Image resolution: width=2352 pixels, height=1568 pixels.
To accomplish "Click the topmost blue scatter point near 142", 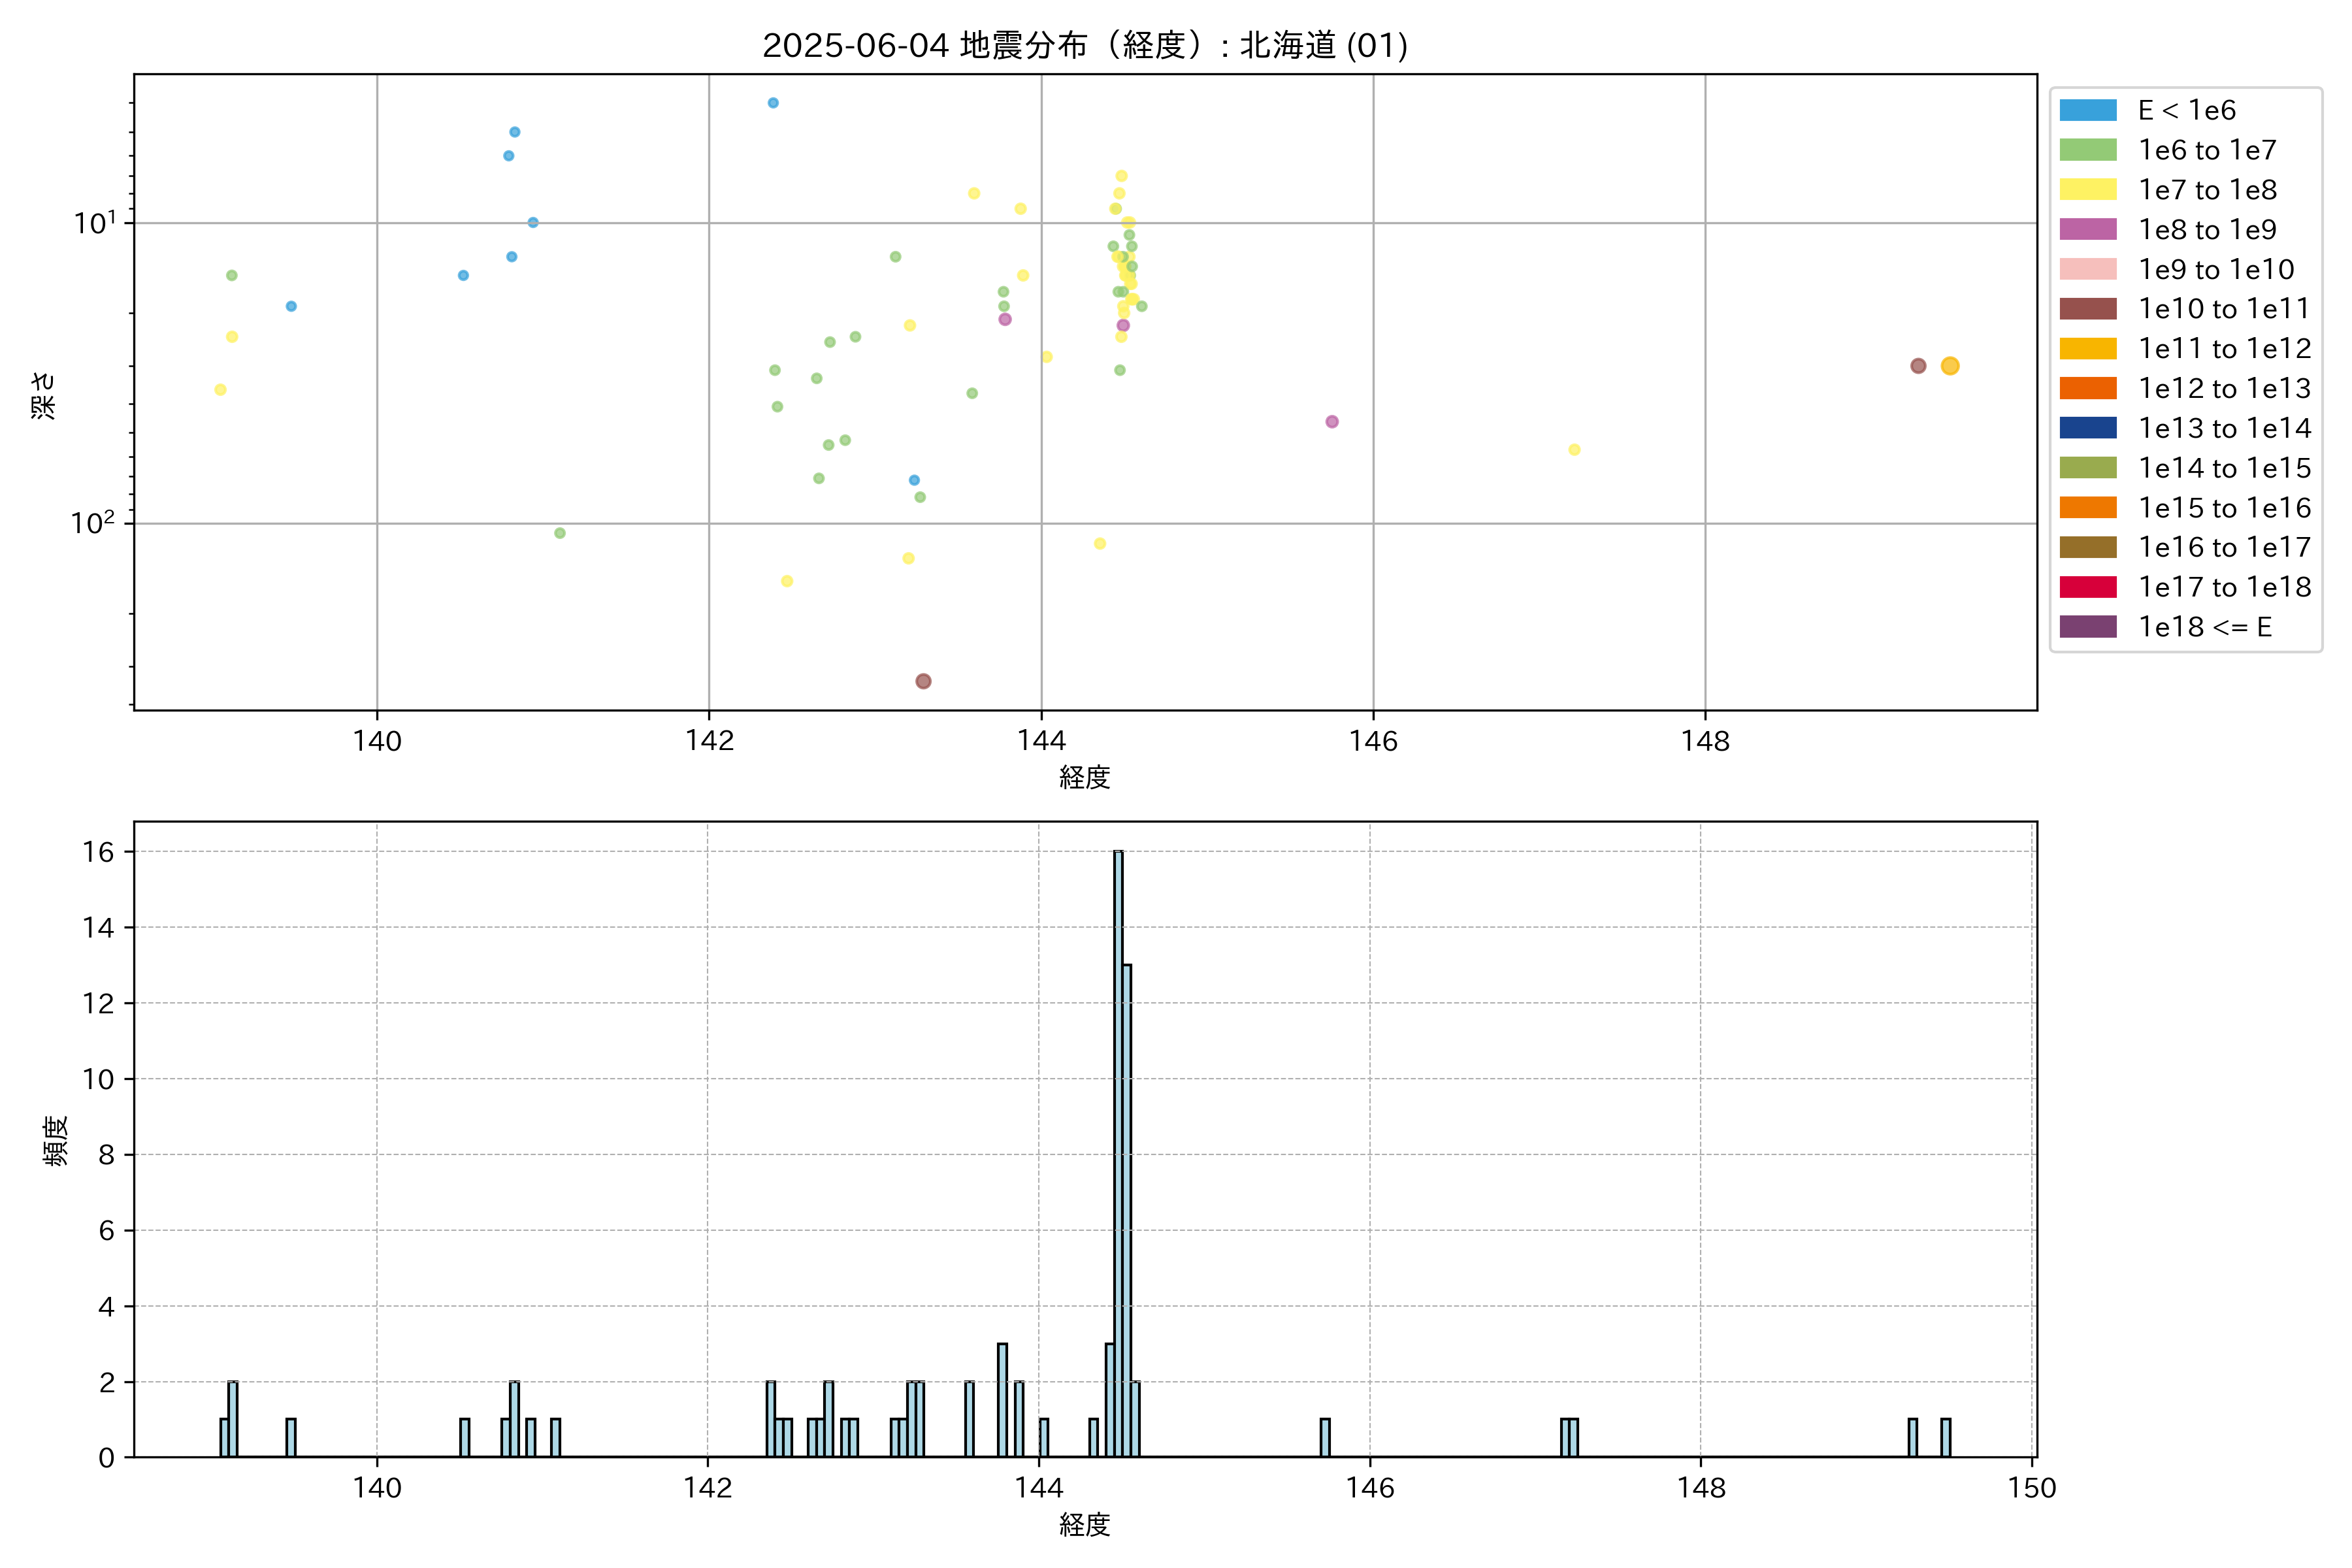I will point(773,103).
